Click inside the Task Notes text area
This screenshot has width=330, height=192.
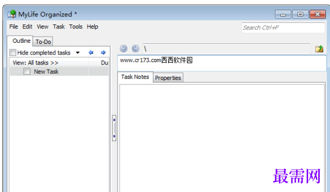pos(222,138)
